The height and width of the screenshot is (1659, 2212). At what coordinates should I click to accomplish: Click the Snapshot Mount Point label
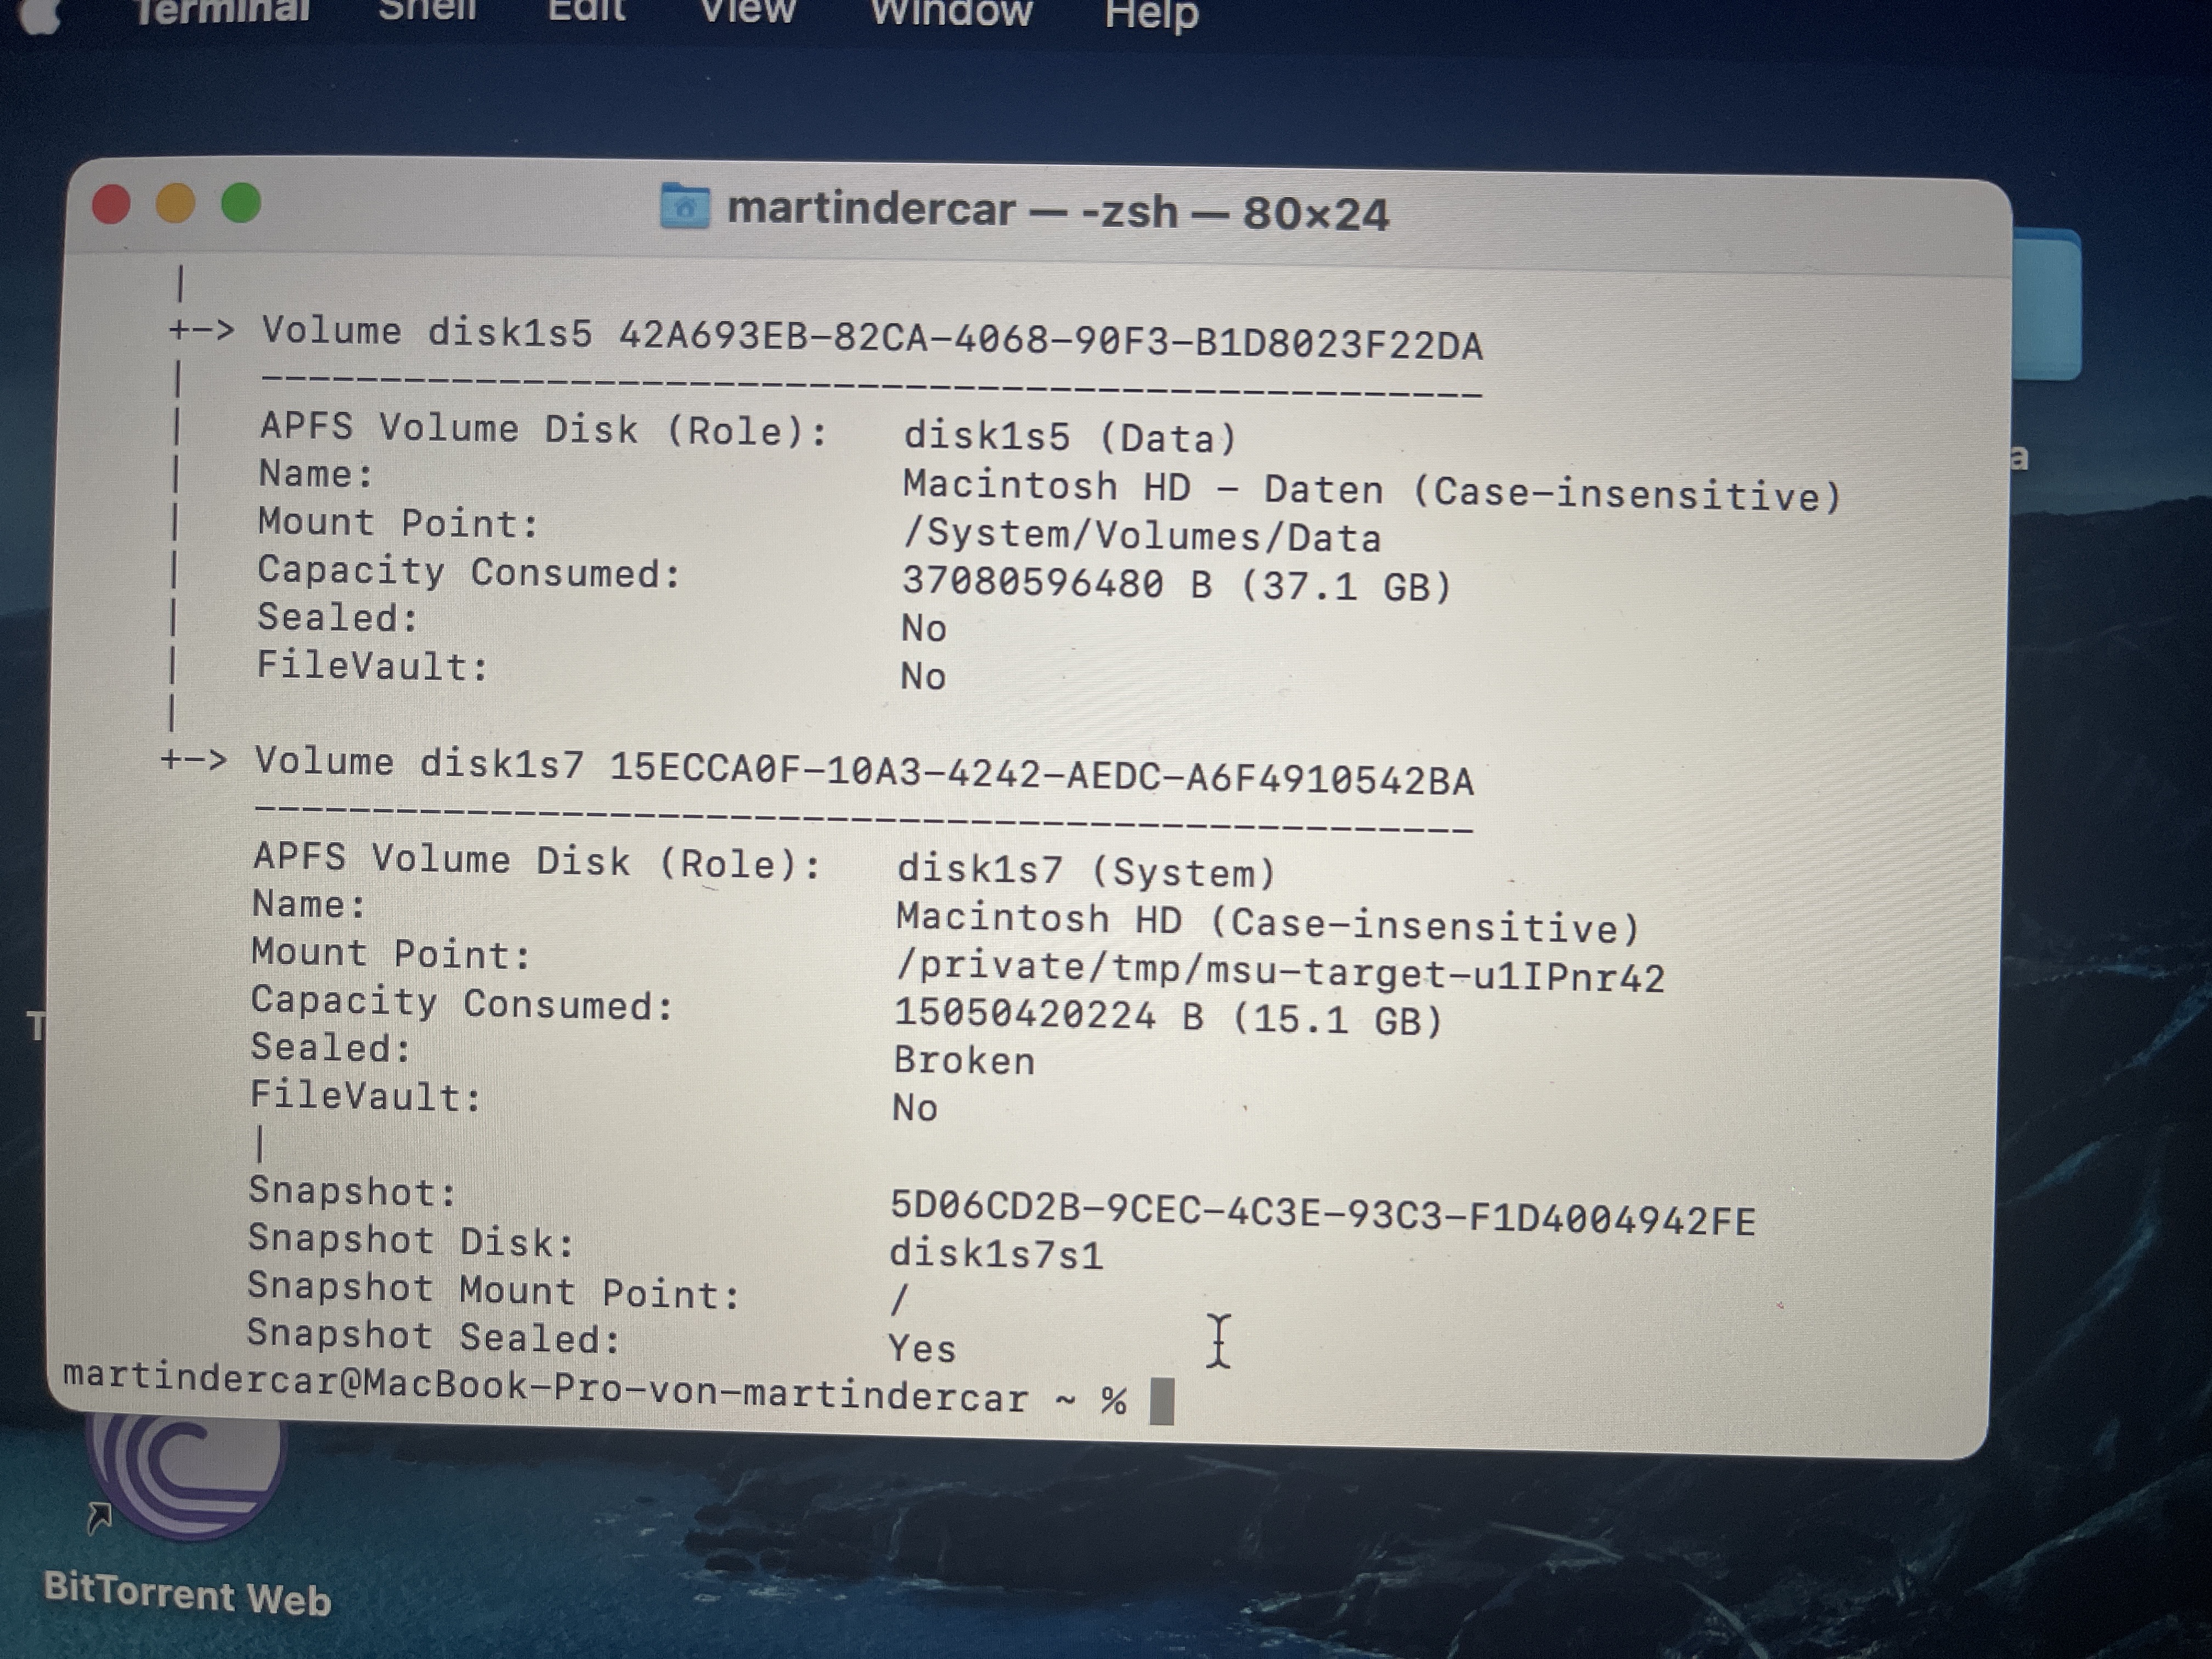pos(494,1289)
